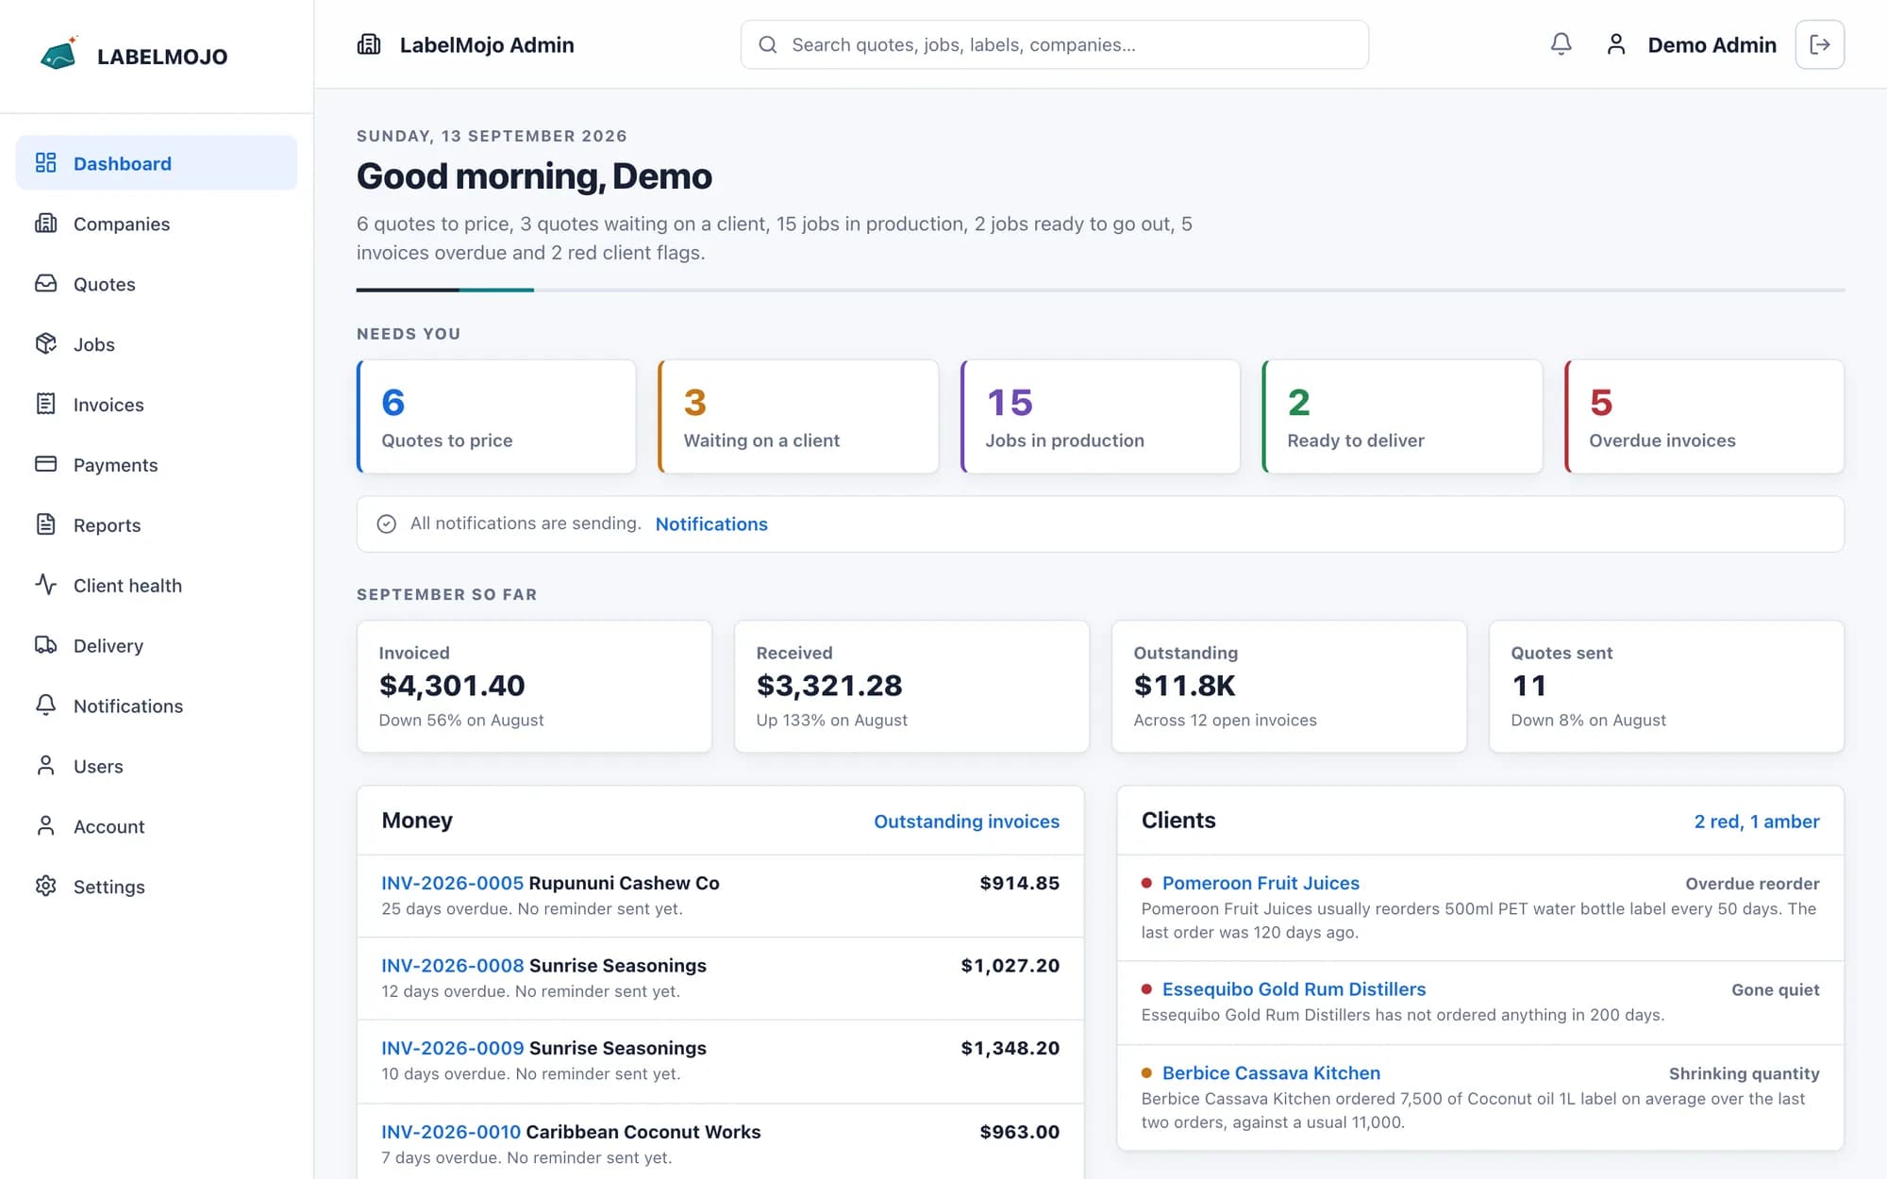Click the Settings gear icon in sidebar
The height and width of the screenshot is (1179, 1887).
45,887
